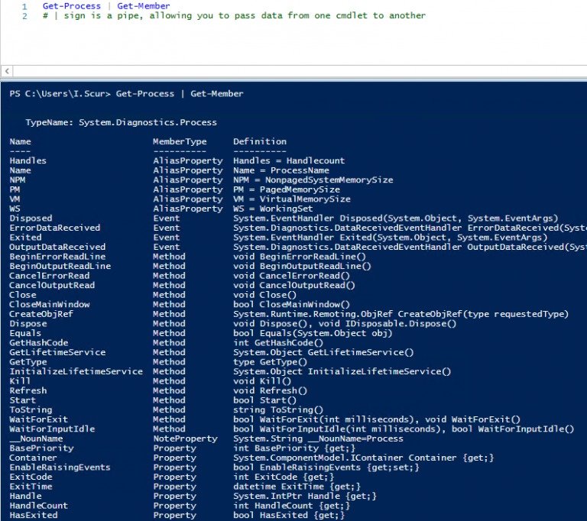
Task: Click the 'Dispose' method name
Action: [28, 323]
